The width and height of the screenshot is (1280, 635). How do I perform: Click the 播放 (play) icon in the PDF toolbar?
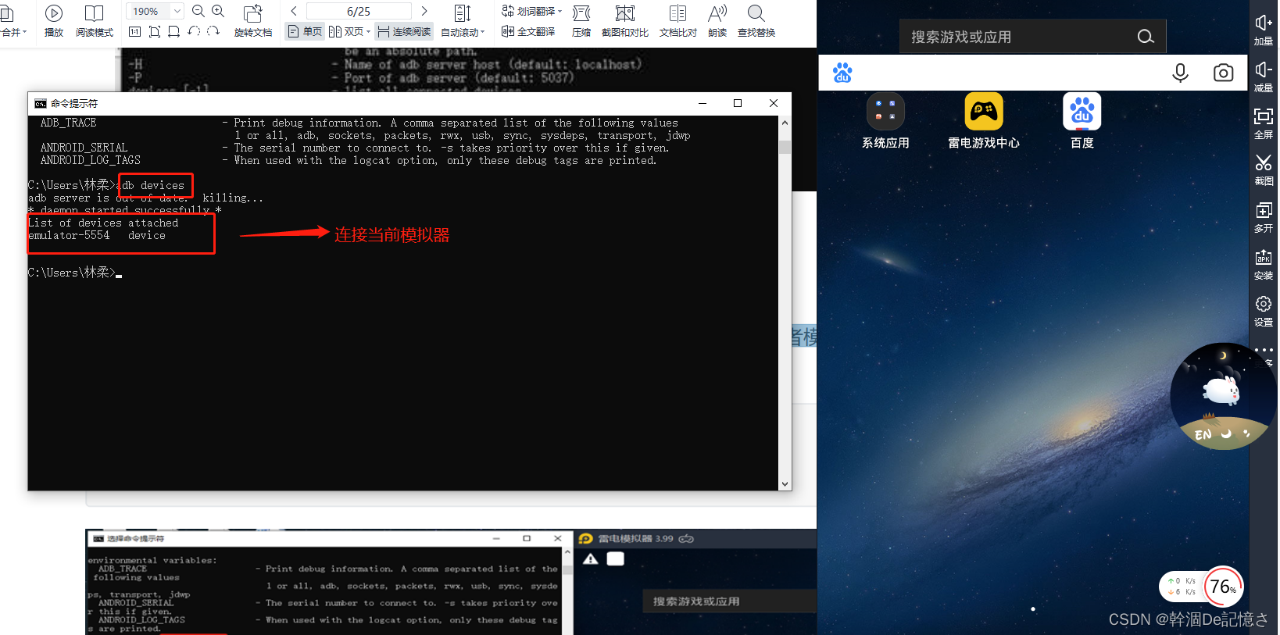(x=54, y=20)
